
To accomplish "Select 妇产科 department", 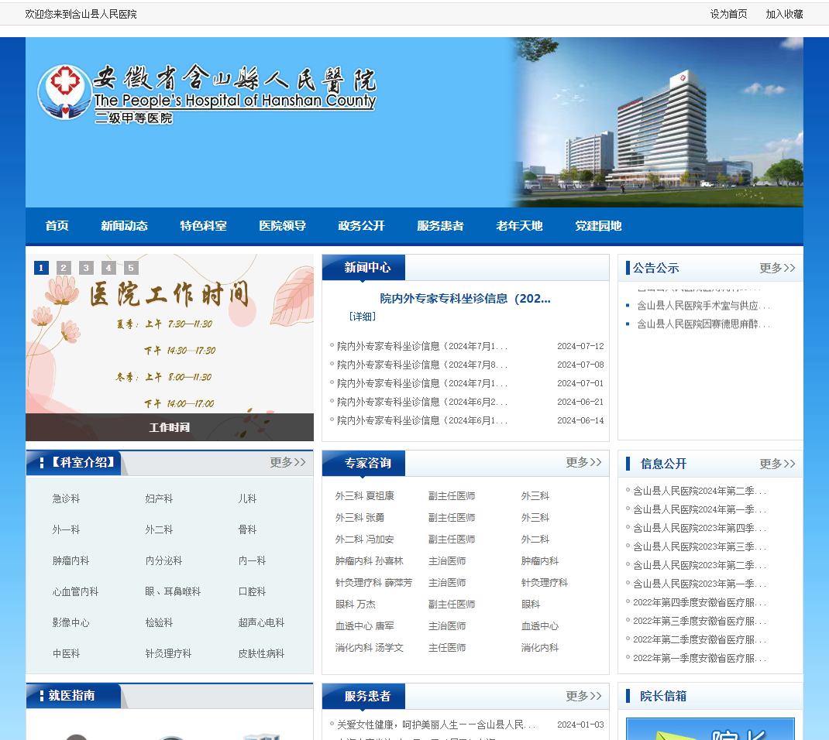I will click(159, 498).
